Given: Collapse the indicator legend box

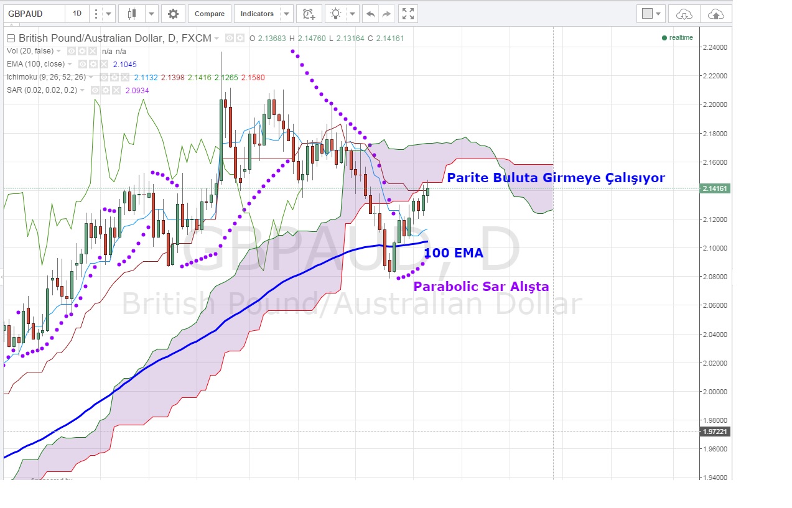Looking at the screenshot, I should 11,38.
